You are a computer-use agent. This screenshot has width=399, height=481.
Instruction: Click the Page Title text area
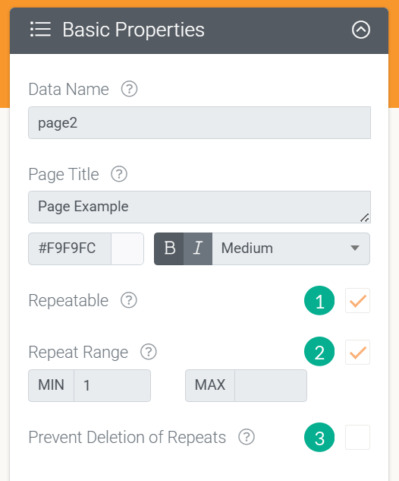pyautogui.click(x=199, y=207)
